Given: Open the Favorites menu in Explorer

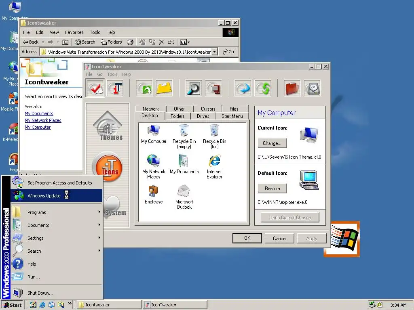Looking at the screenshot, I should point(74,32).
